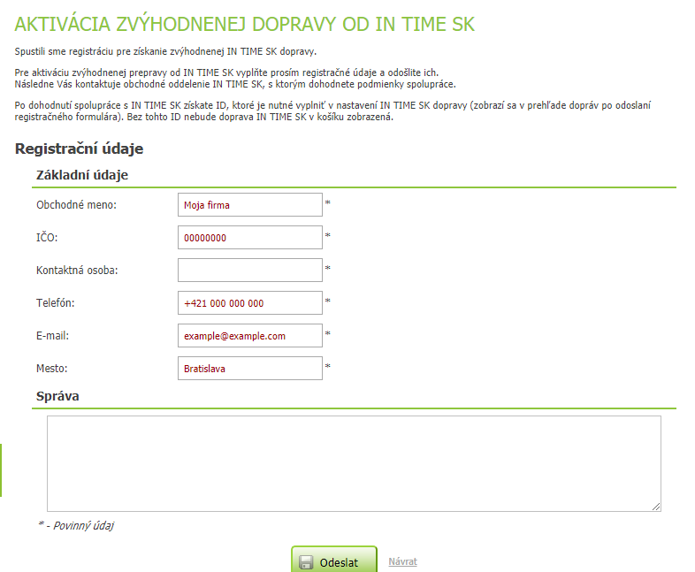
Task: Click the line starting 'Následne Vás kontaktuje'
Action: 235,84
